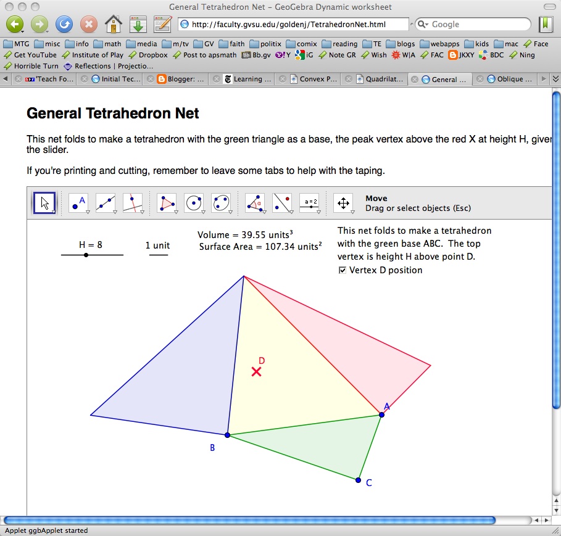Click blue point A on the net

[382, 414]
